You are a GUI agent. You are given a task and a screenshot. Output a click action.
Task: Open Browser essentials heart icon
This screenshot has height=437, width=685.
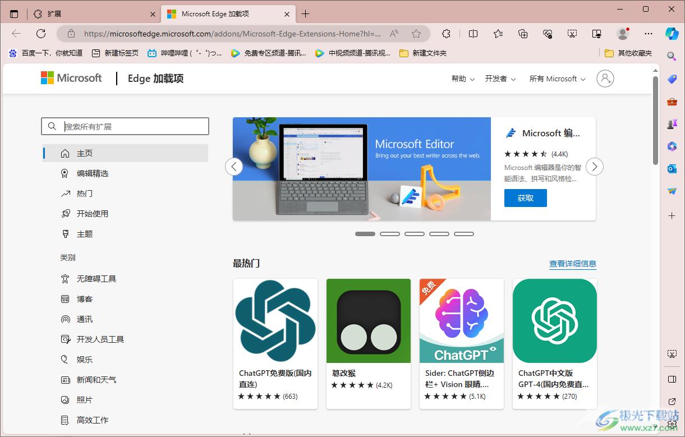coord(548,34)
